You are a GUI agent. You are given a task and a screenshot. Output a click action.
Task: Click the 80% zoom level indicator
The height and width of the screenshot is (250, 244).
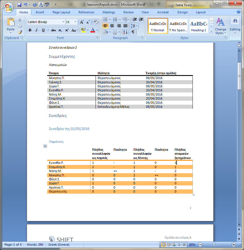(x=192, y=245)
